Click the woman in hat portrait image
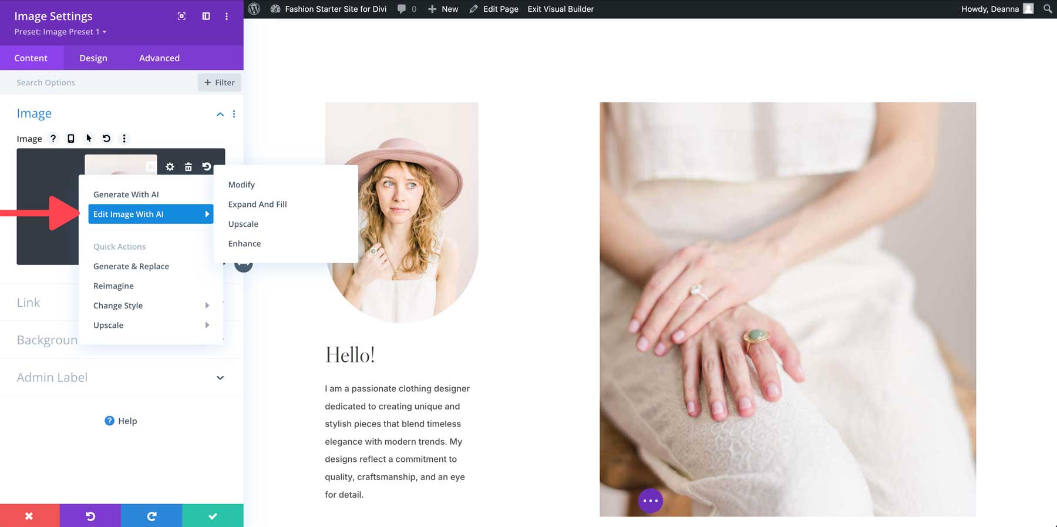Image resolution: width=1057 pixels, height=527 pixels. pos(402,213)
